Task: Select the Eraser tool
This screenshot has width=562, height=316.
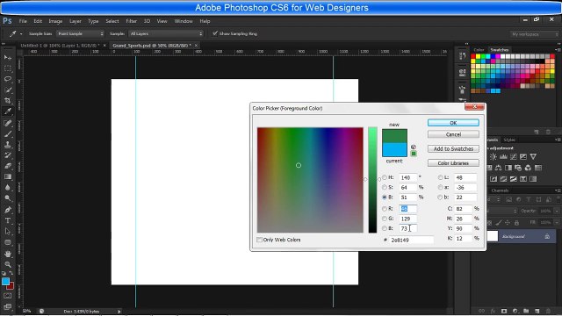Action: (8, 166)
